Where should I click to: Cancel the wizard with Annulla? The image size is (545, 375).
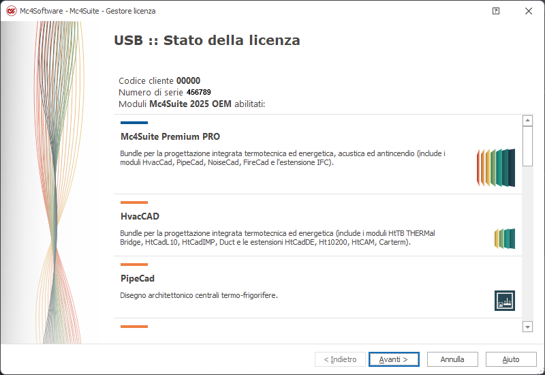(452, 359)
